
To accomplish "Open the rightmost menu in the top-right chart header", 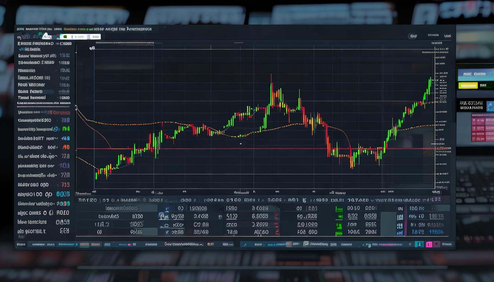I will pyautogui.click(x=447, y=36).
